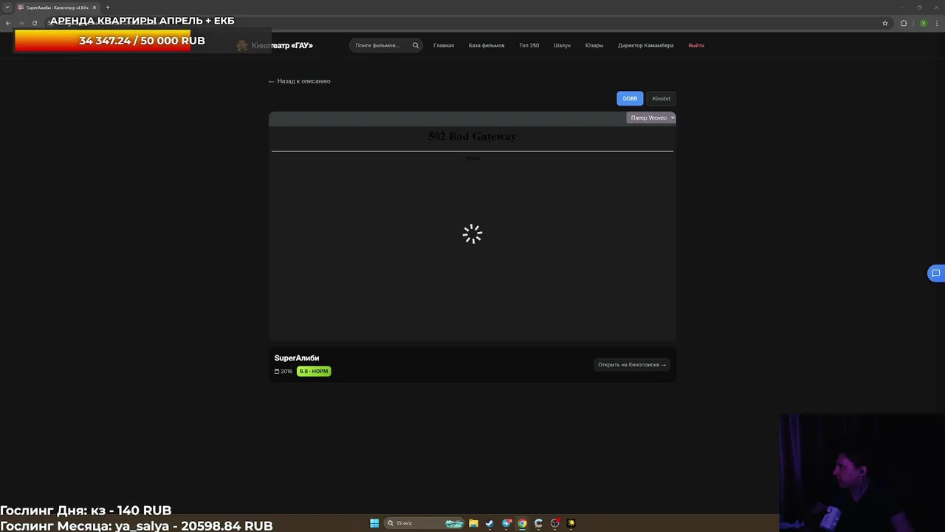Click the Кинотеатр «ГАУ» site logo

275,46
